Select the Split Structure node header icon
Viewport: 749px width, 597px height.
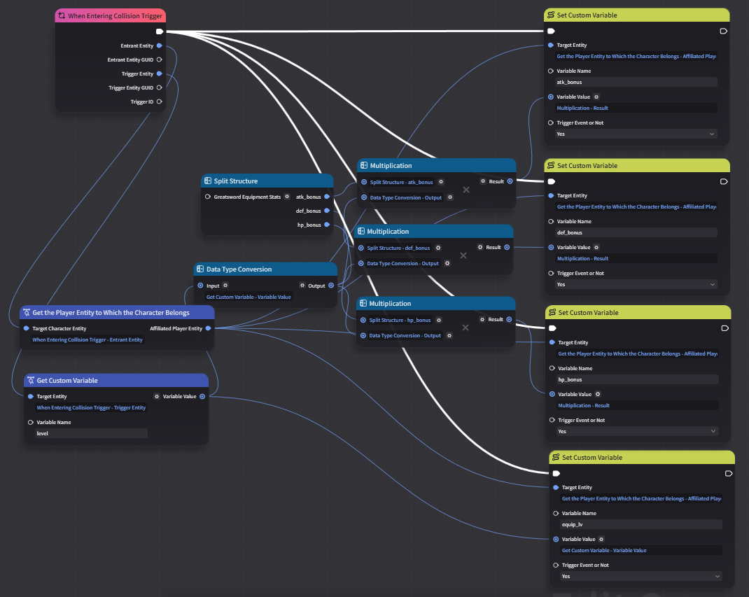point(208,181)
